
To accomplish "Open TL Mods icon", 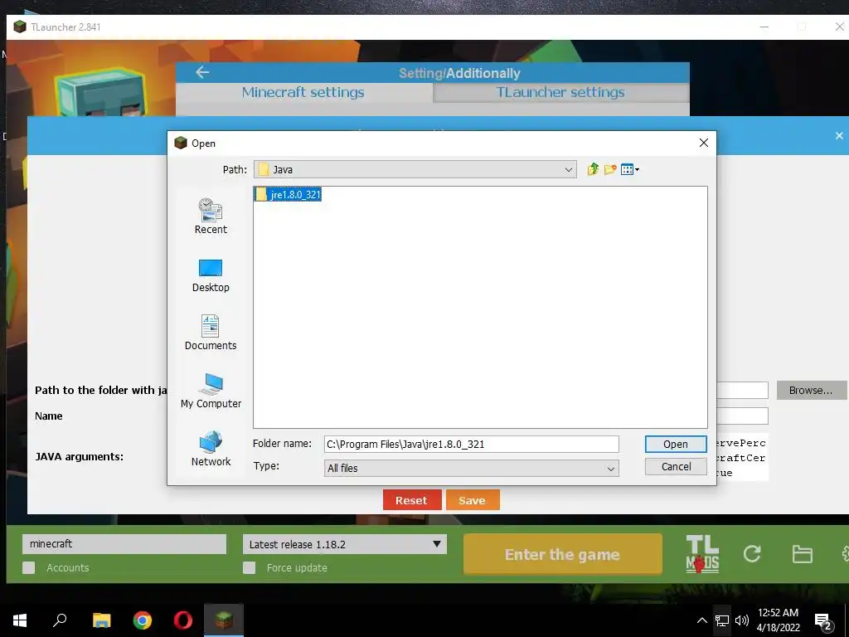I will click(x=702, y=554).
